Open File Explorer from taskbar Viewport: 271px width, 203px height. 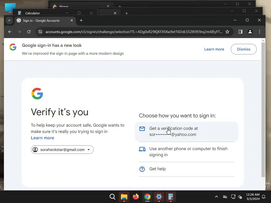(x=124, y=197)
